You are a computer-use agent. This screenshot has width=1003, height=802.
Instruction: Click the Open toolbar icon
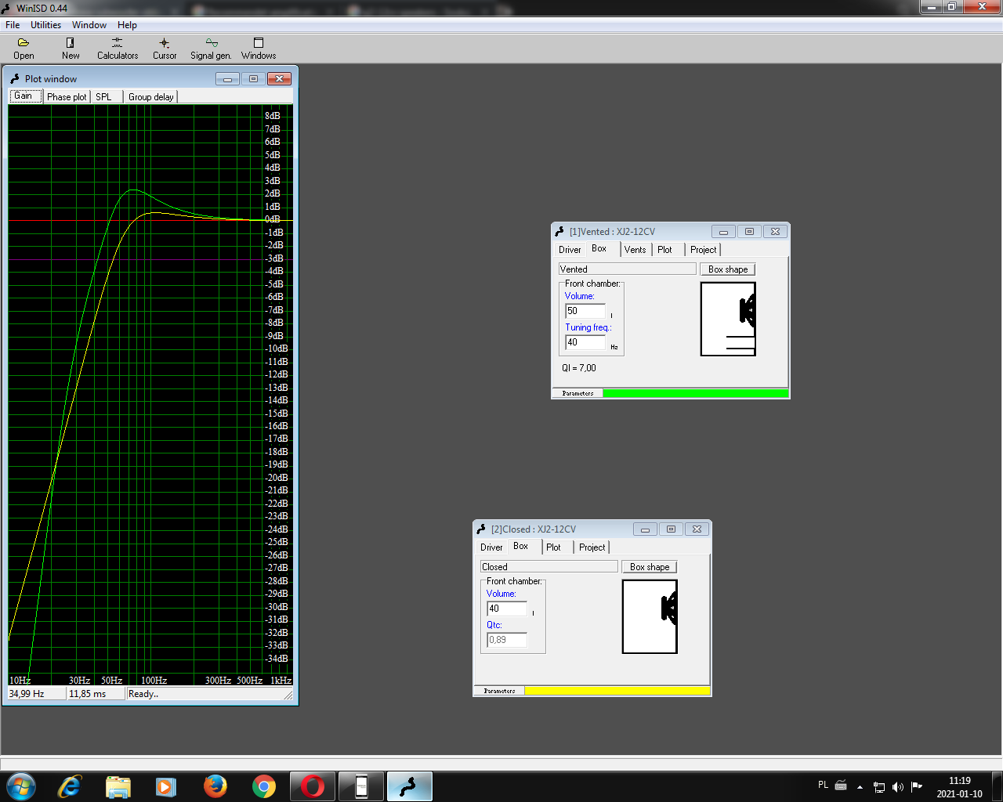pos(24,48)
